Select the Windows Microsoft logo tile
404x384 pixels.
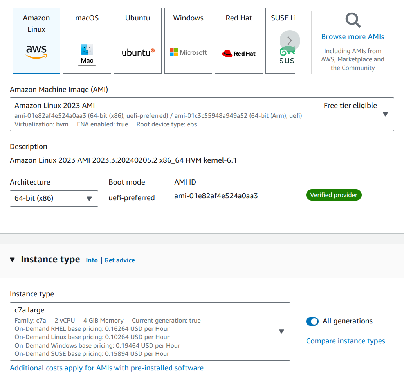pos(188,41)
